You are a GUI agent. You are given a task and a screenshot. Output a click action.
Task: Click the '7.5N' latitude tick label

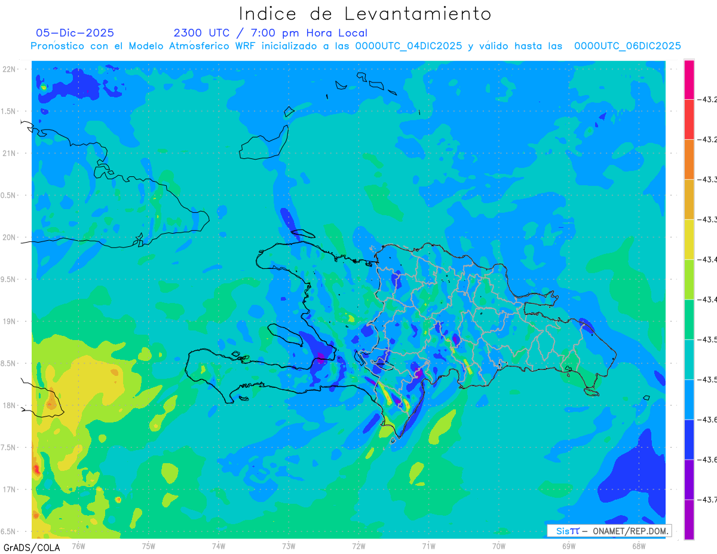tap(9, 448)
